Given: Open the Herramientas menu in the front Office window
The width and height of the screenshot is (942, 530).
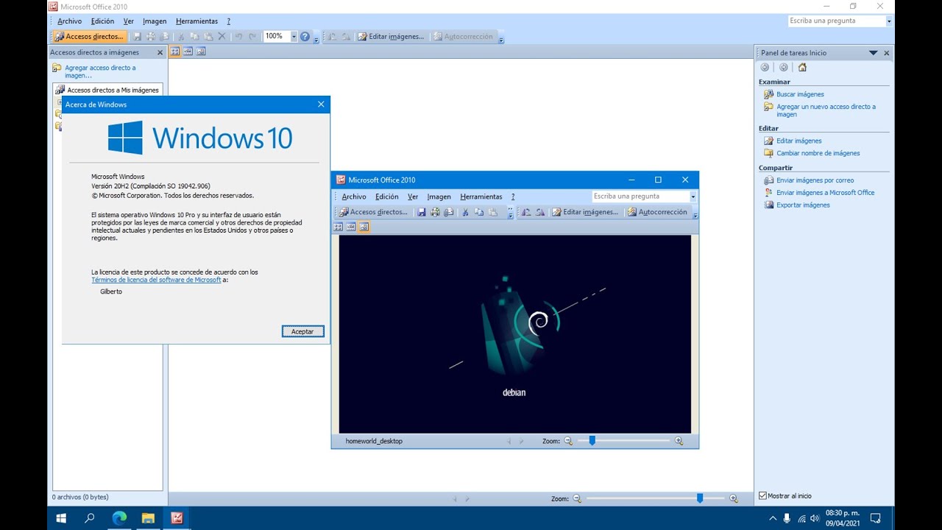Looking at the screenshot, I should click(481, 197).
